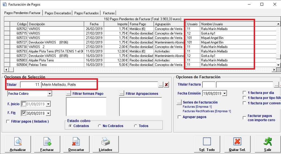Click the Importe column header
281x154 pixels.
116,24
